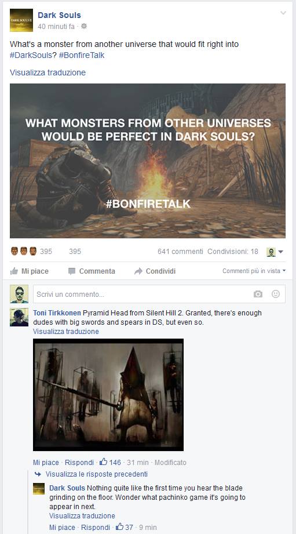
Task: Click the camera icon to attach photo
Action: [x=258, y=294]
